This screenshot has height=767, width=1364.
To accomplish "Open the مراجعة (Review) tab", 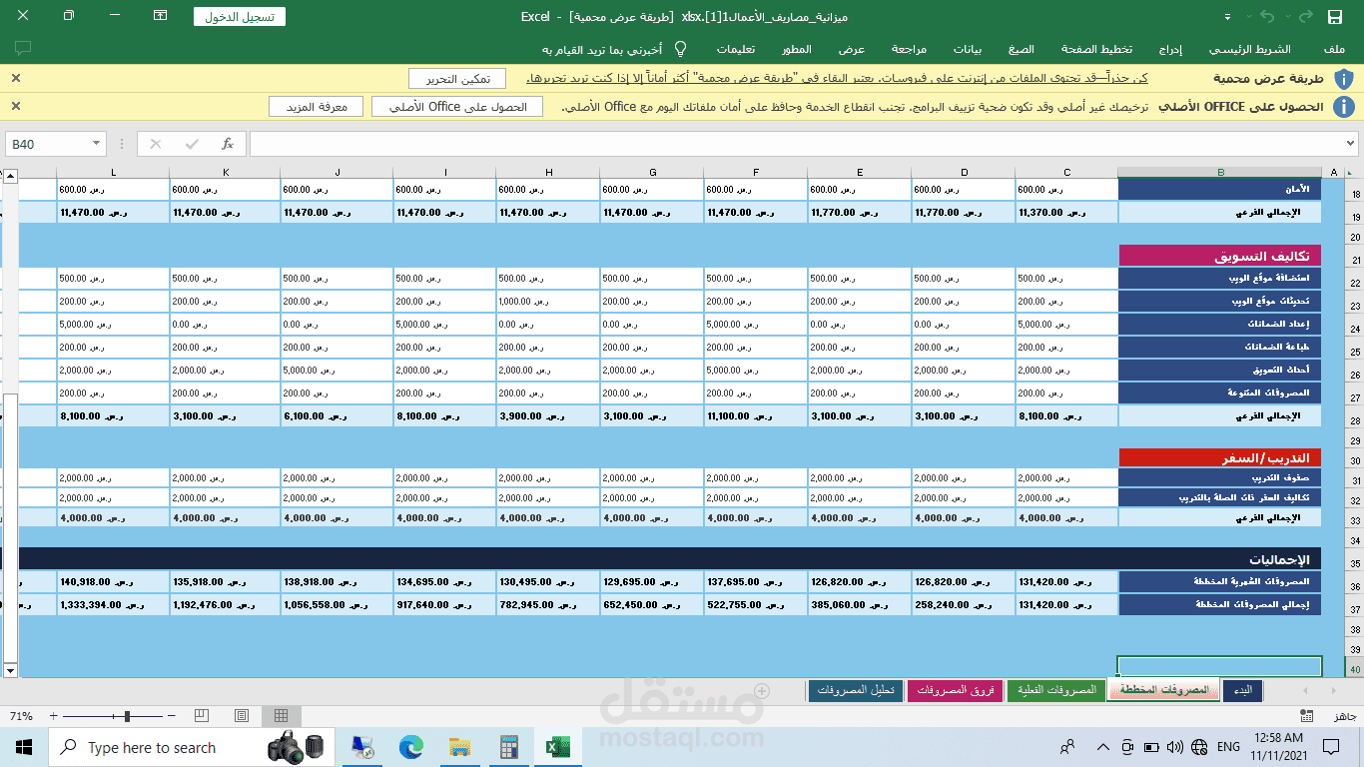I will tap(909, 49).
